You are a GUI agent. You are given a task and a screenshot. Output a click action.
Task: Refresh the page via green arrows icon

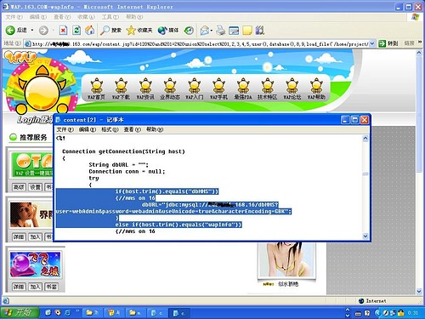pyautogui.click(x=76, y=30)
